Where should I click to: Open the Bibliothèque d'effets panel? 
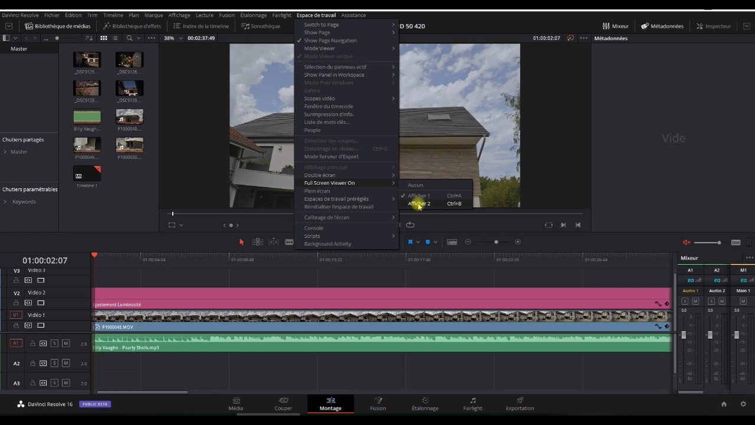(132, 26)
